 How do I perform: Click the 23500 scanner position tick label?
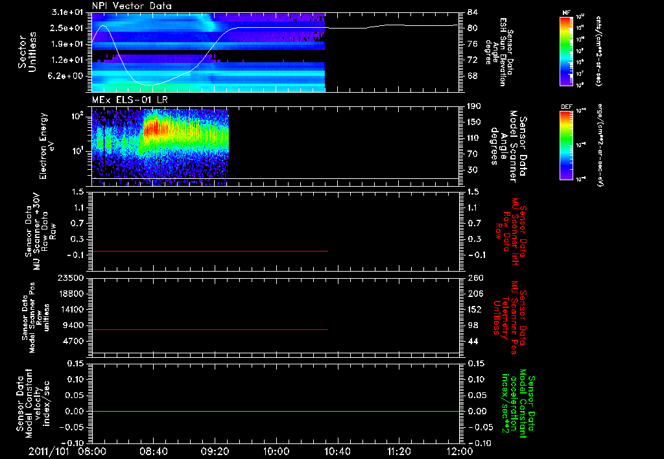click(70, 277)
